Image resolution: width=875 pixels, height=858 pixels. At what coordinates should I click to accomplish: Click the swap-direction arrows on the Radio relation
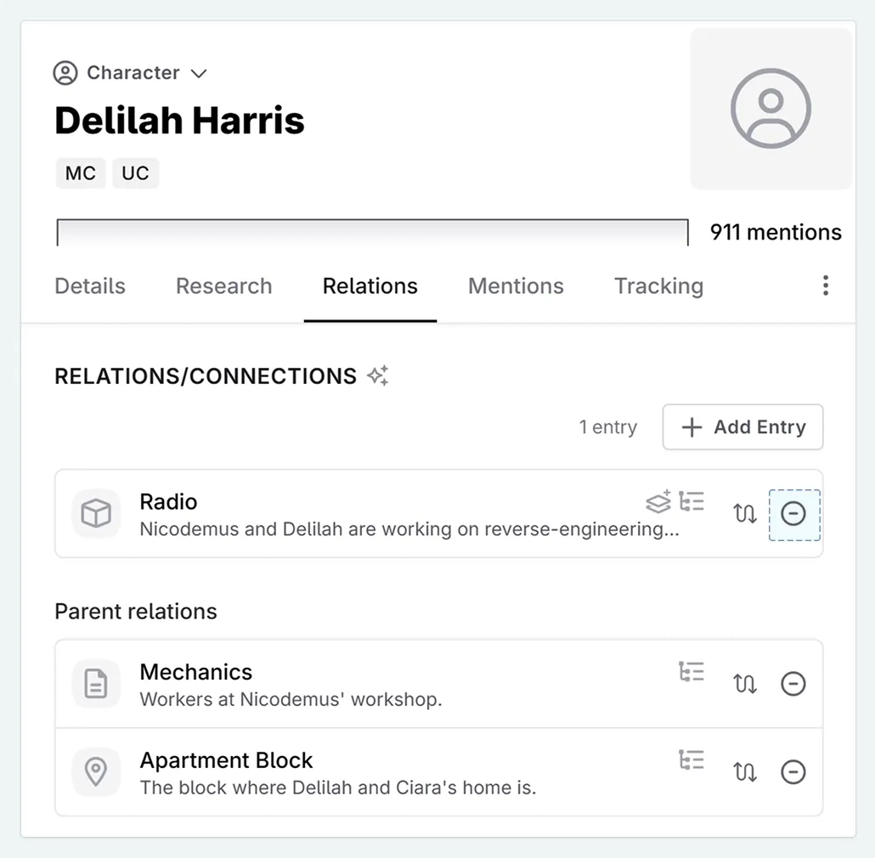point(745,515)
